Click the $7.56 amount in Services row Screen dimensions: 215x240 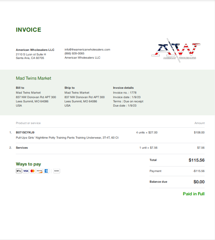201,148
